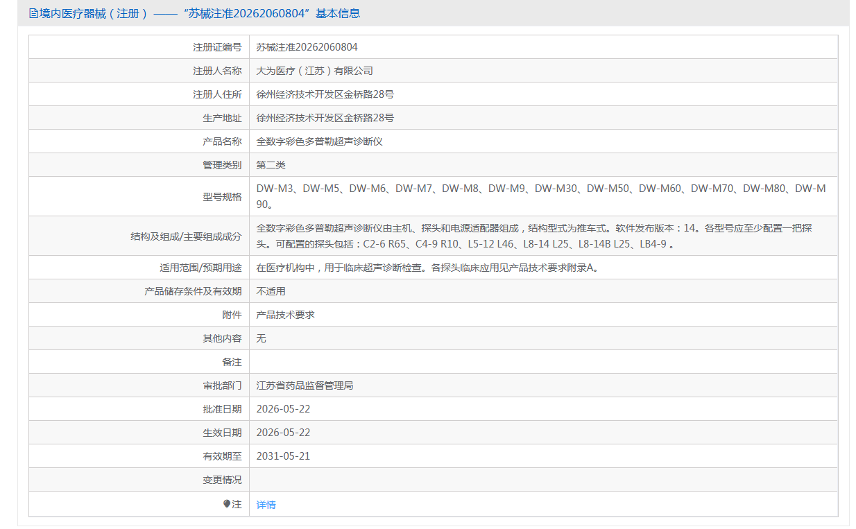Screen dimensions: 856x529
Task: Click the lightbulb icon next to 注
Action: (x=227, y=504)
